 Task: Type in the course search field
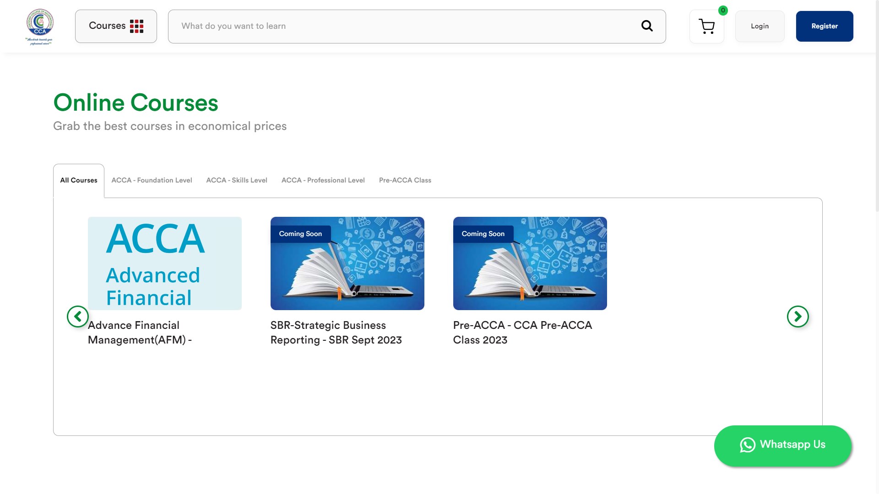click(x=403, y=26)
